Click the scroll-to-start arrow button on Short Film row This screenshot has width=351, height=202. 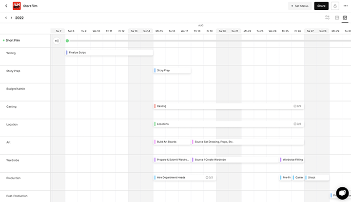[57, 41]
